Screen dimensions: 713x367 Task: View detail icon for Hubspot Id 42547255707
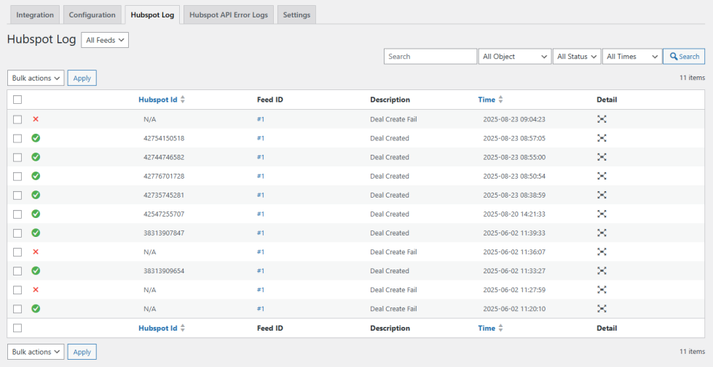click(x=602, y=214)
